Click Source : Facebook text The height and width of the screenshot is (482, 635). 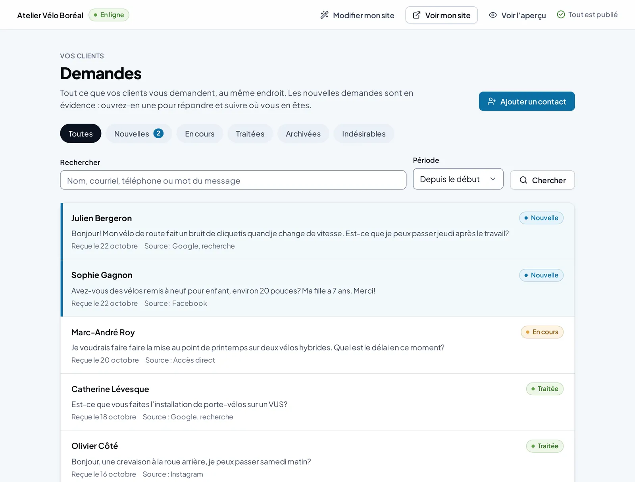(x=176, y=303)
